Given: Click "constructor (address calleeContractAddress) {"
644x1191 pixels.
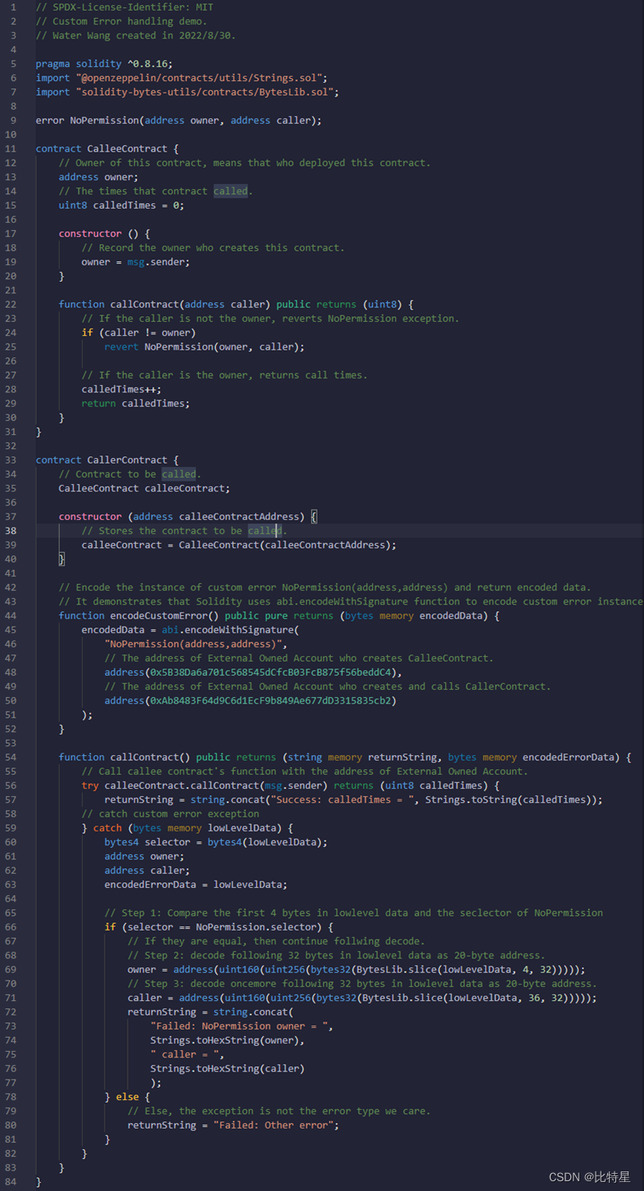Looking at the screenshot, I should (187, 517).
